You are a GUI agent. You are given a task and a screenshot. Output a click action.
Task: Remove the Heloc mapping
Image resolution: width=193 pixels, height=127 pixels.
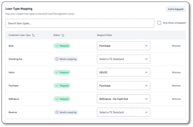(176, 72)
